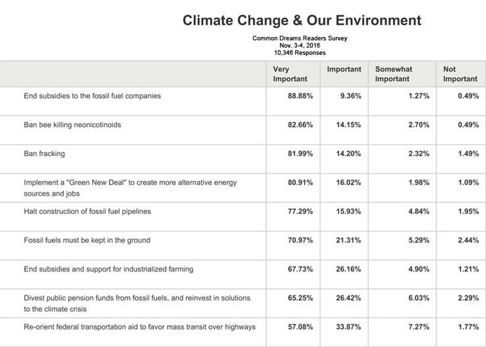Click the 7.27% Somewhat Important value
The height and width of the screenshot is (347, 486).
(419, 327)
